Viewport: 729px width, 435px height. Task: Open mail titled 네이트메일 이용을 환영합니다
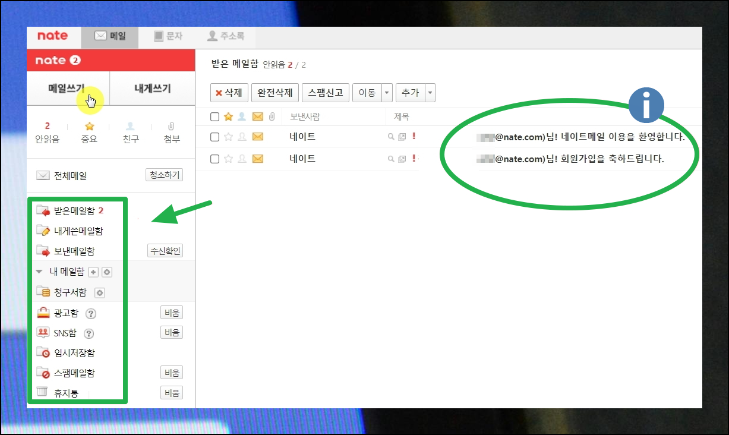581,137
